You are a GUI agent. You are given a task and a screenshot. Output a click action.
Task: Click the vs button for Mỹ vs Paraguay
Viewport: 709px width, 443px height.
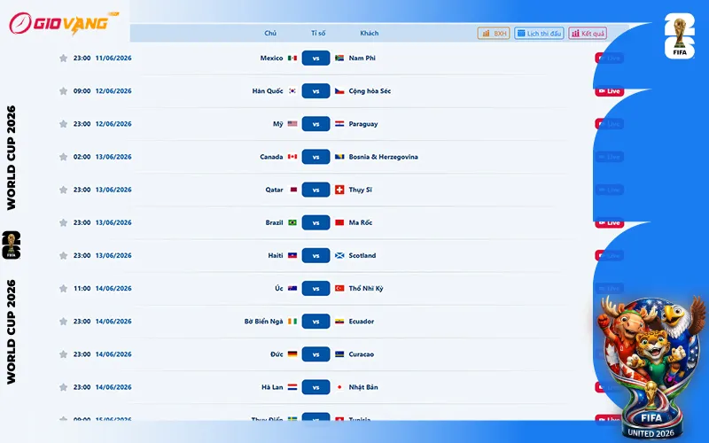coord(316,124)
